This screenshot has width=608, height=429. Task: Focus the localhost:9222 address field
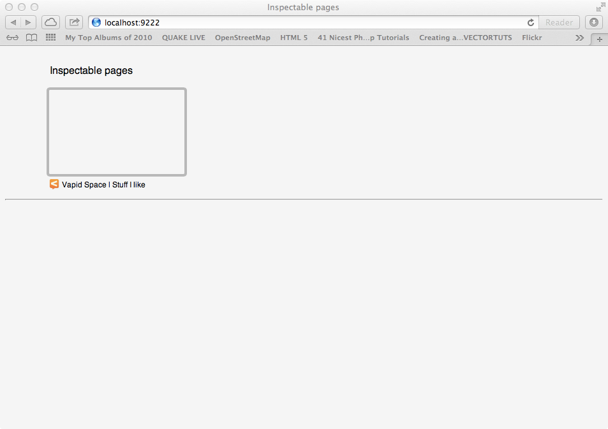click(x=313, y=22)
